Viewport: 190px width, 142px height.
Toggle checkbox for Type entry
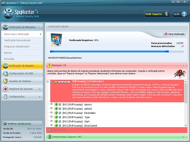[x=60, y=117]
